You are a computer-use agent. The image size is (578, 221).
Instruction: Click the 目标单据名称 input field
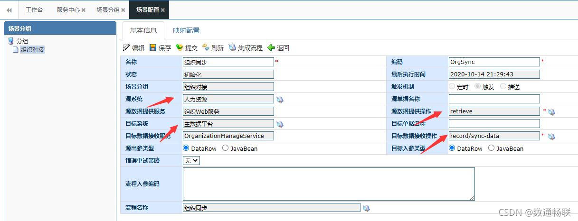494,124
